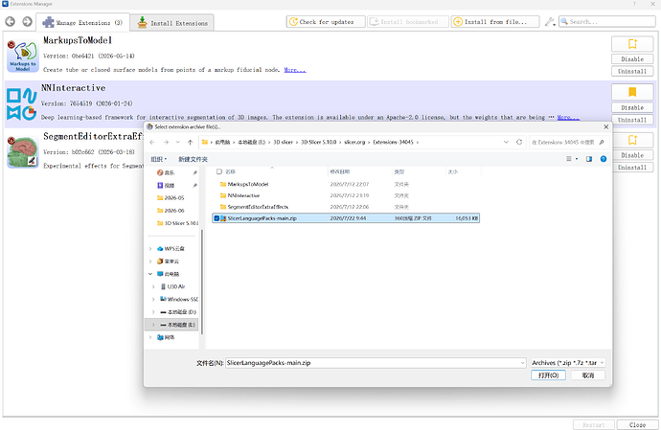This screenshot has height=430, width=661.
Task: Navigate back in the file dialog
Action: (152, 143)
